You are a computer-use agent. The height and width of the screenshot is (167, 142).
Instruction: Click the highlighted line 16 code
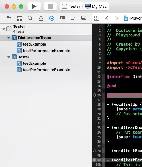click(x=124, y=95)
